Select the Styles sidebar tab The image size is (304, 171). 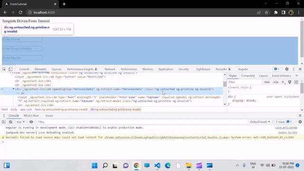coord(233,76)
